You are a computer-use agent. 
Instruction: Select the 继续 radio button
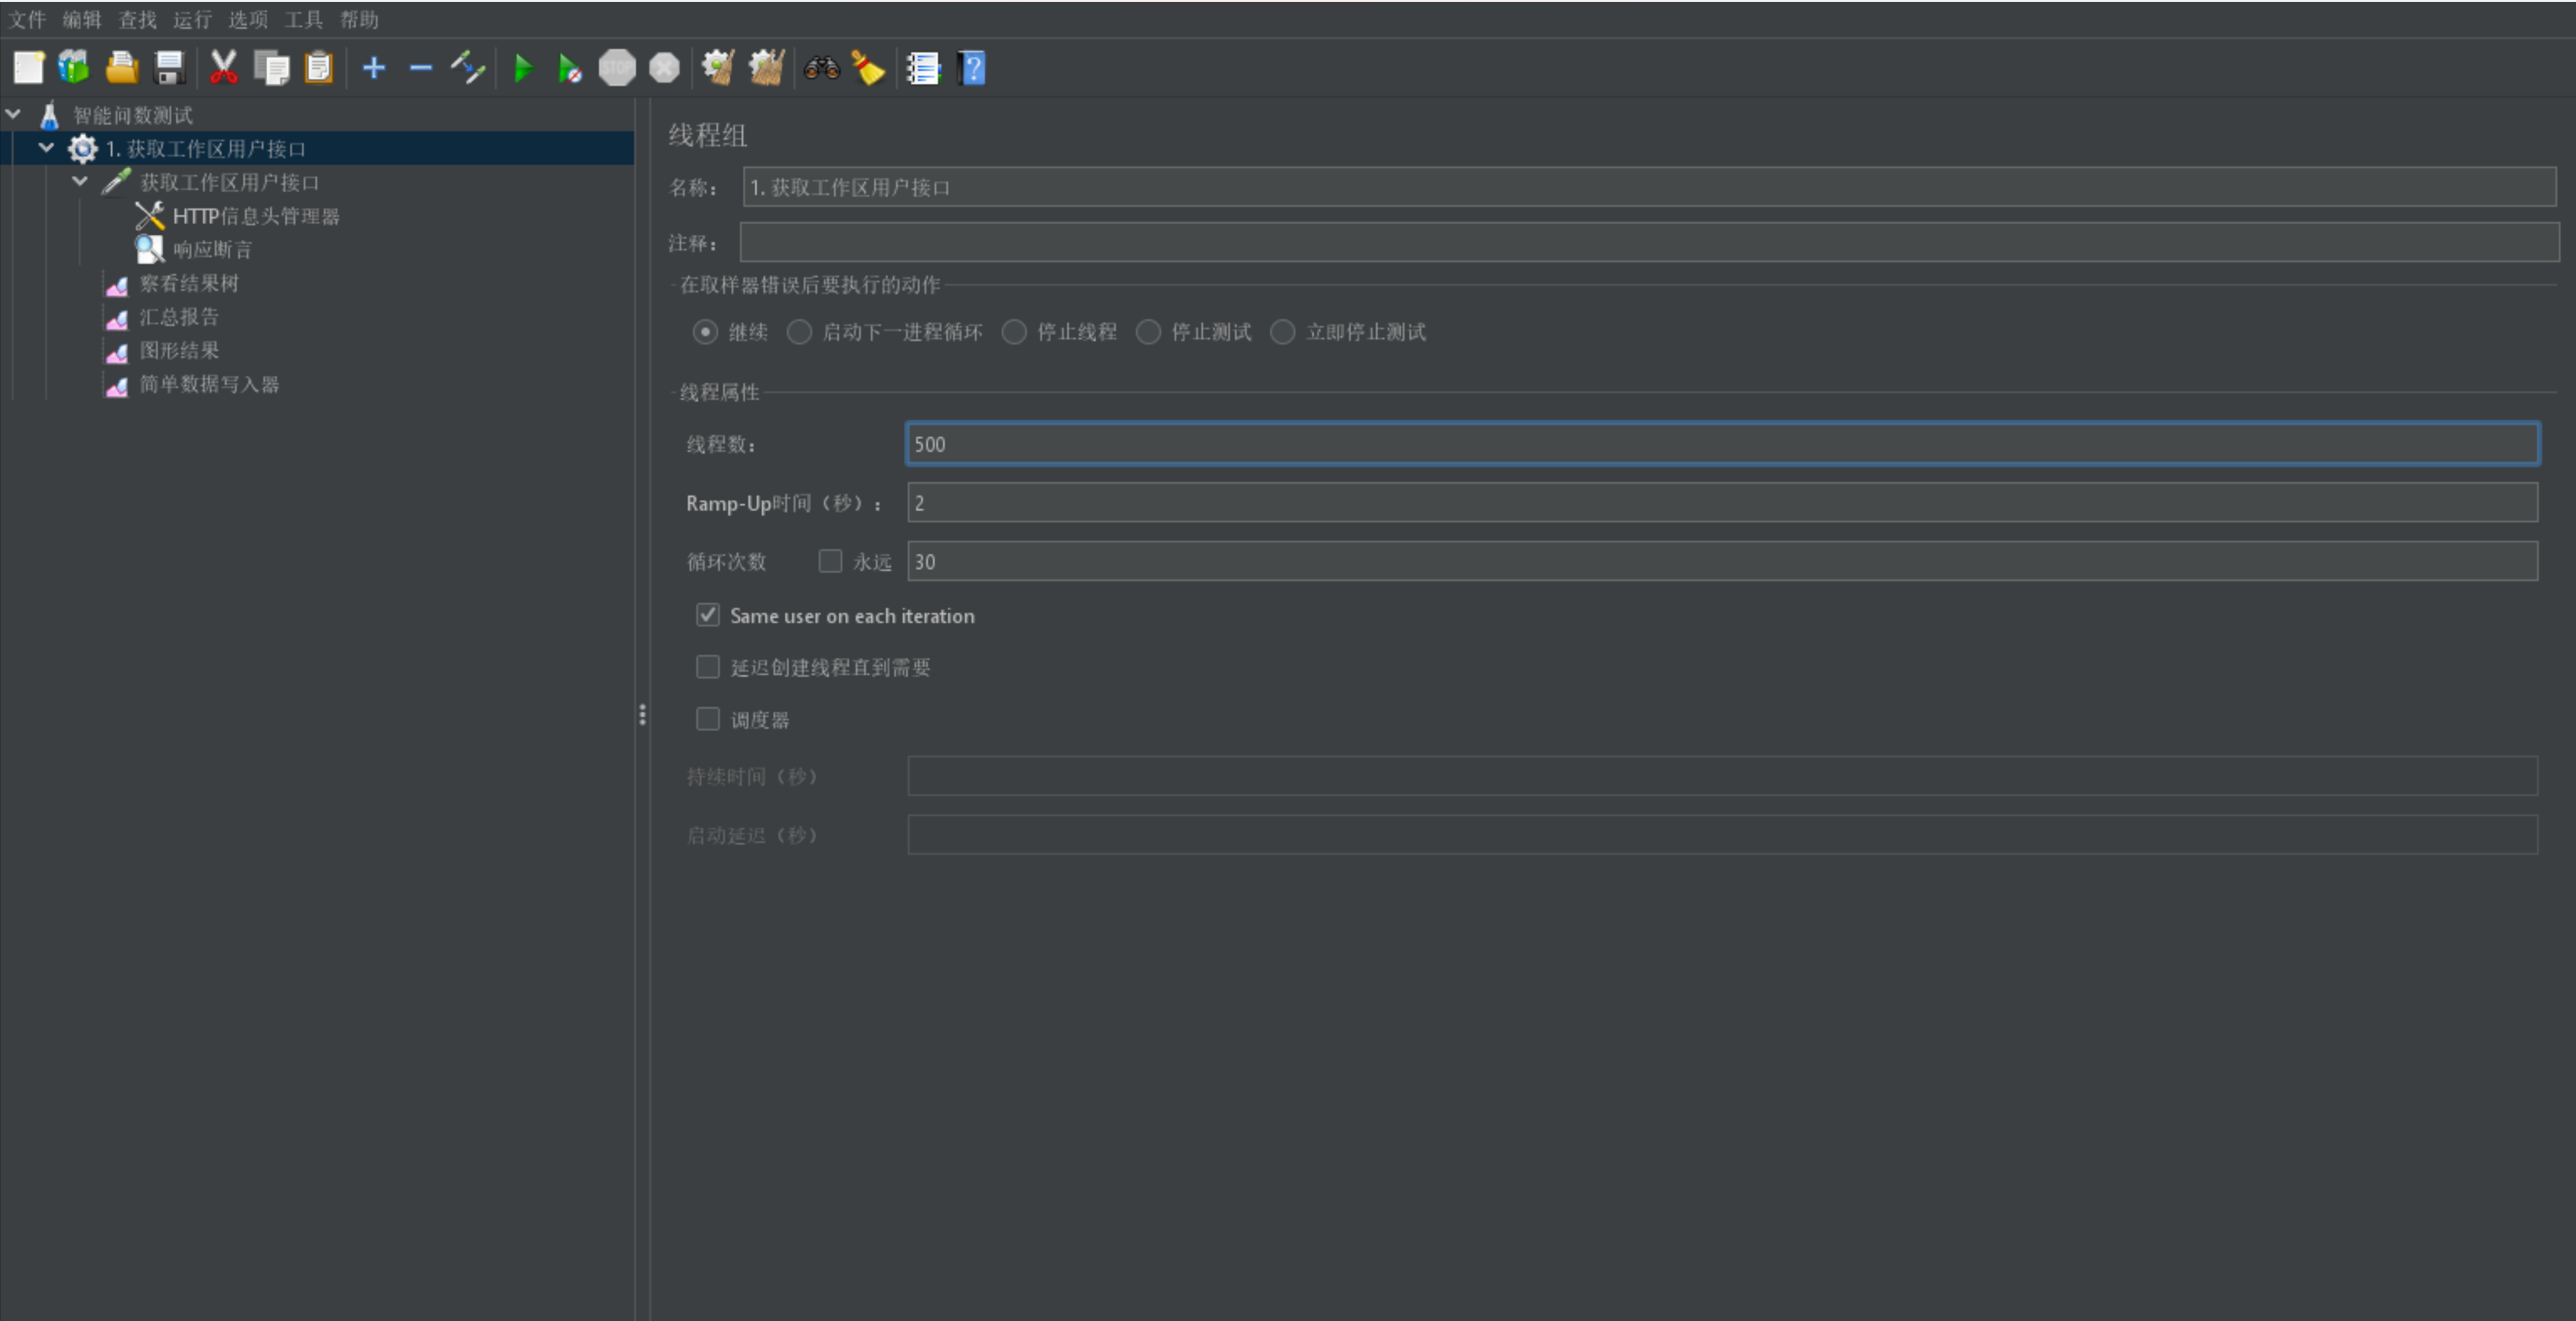(705, 332)
